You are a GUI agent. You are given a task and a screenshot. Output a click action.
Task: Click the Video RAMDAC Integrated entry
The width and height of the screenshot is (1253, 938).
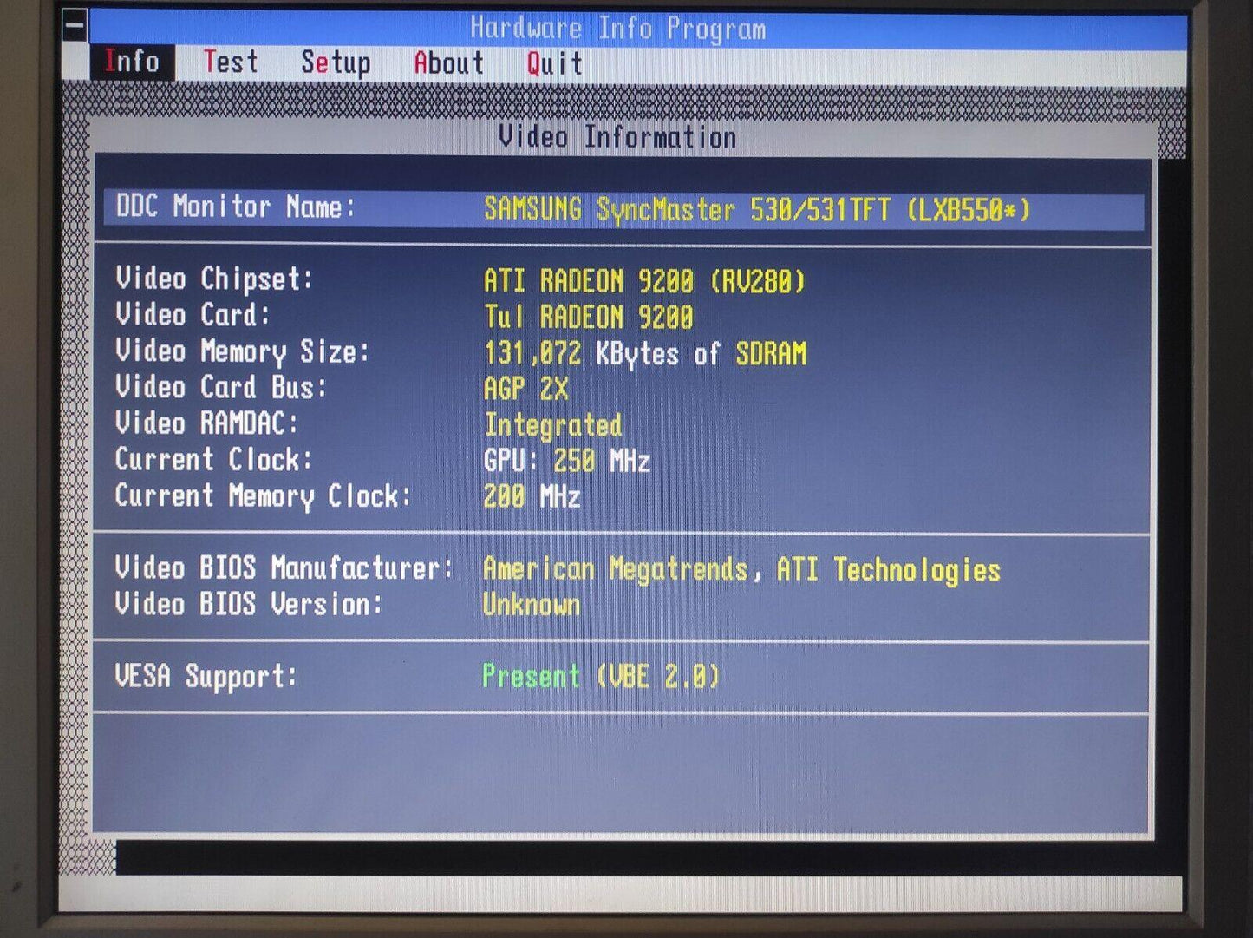(x=552, y=424)
